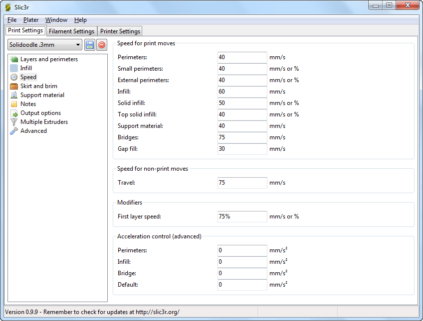Open the Plater menu
This screenshot has height=321, width=423.
(x=31, y=20)
